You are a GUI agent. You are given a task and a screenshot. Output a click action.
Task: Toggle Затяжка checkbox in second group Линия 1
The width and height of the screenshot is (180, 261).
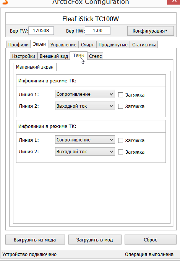[120, 141]
